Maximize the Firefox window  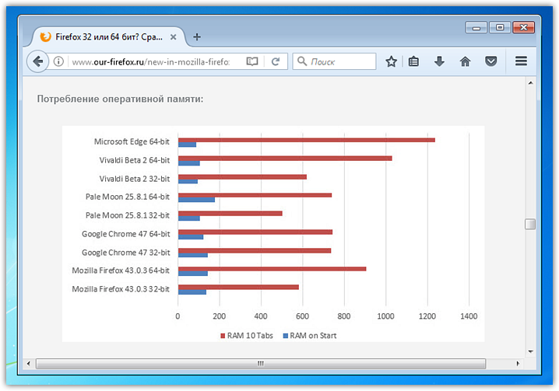tap(500, 27)
